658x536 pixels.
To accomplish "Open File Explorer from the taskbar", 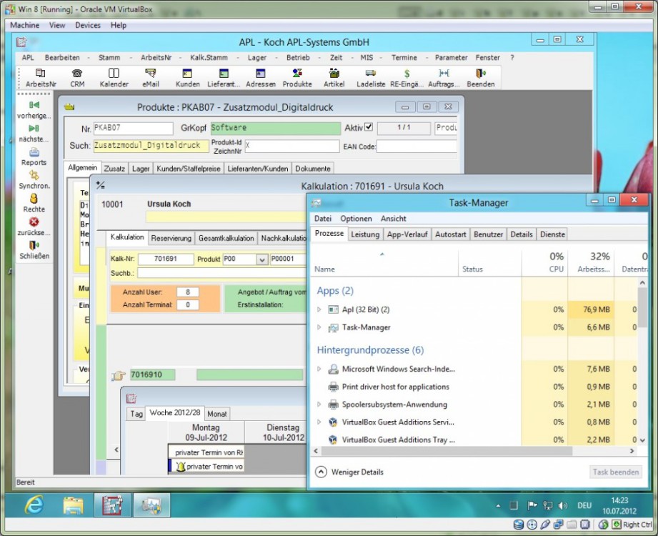I will (73, 505).
